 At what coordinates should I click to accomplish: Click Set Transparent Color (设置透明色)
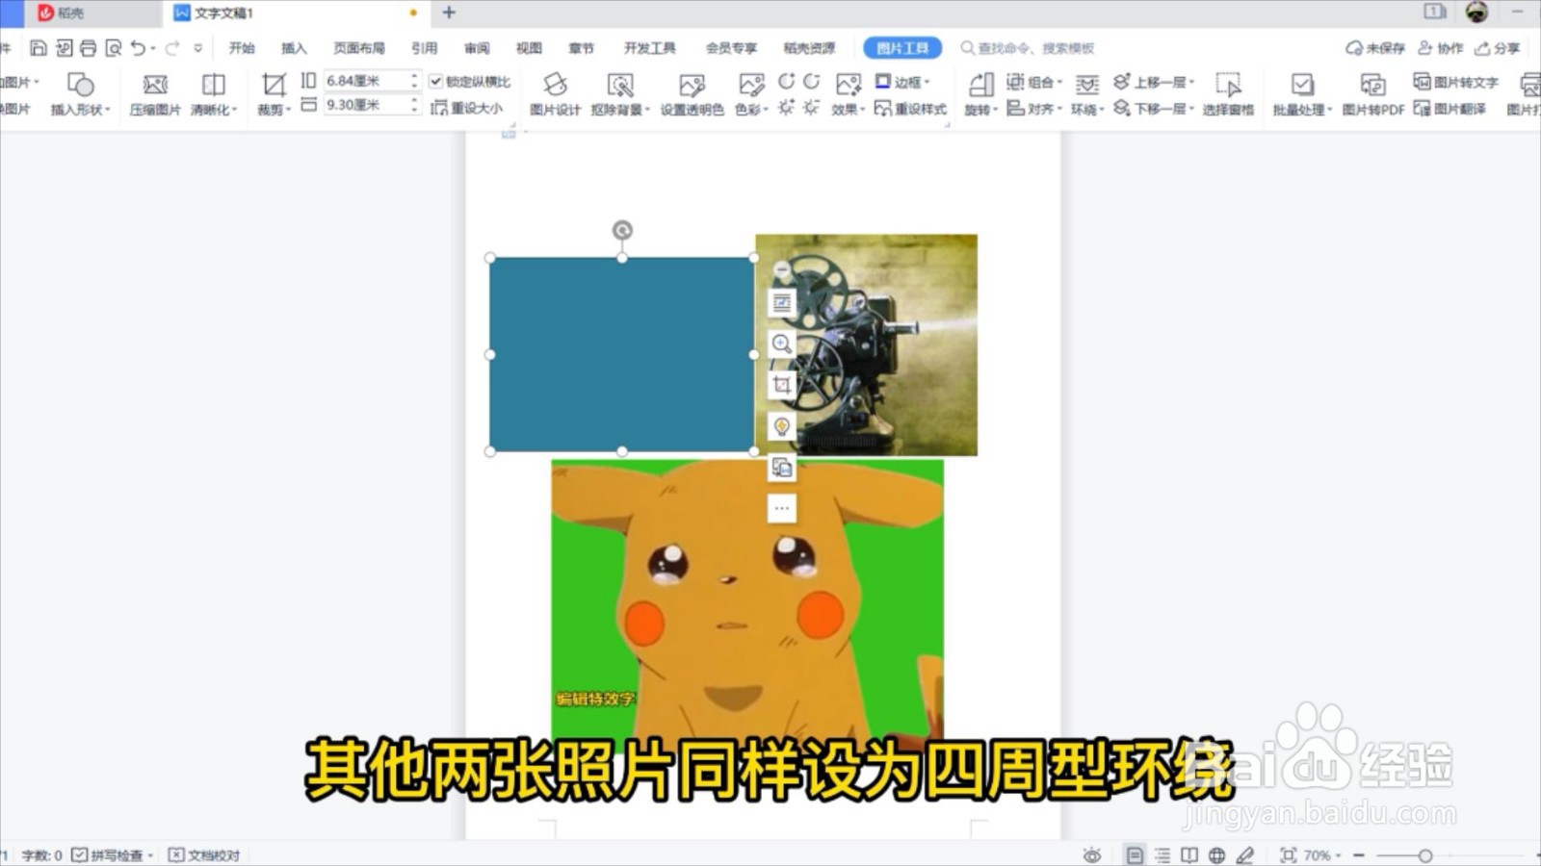(692, 94)
